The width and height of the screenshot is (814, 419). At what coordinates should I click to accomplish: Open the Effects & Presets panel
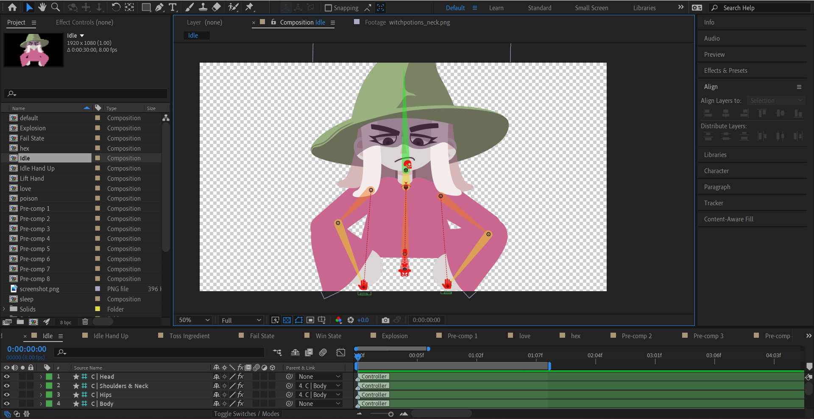point(725,71)
